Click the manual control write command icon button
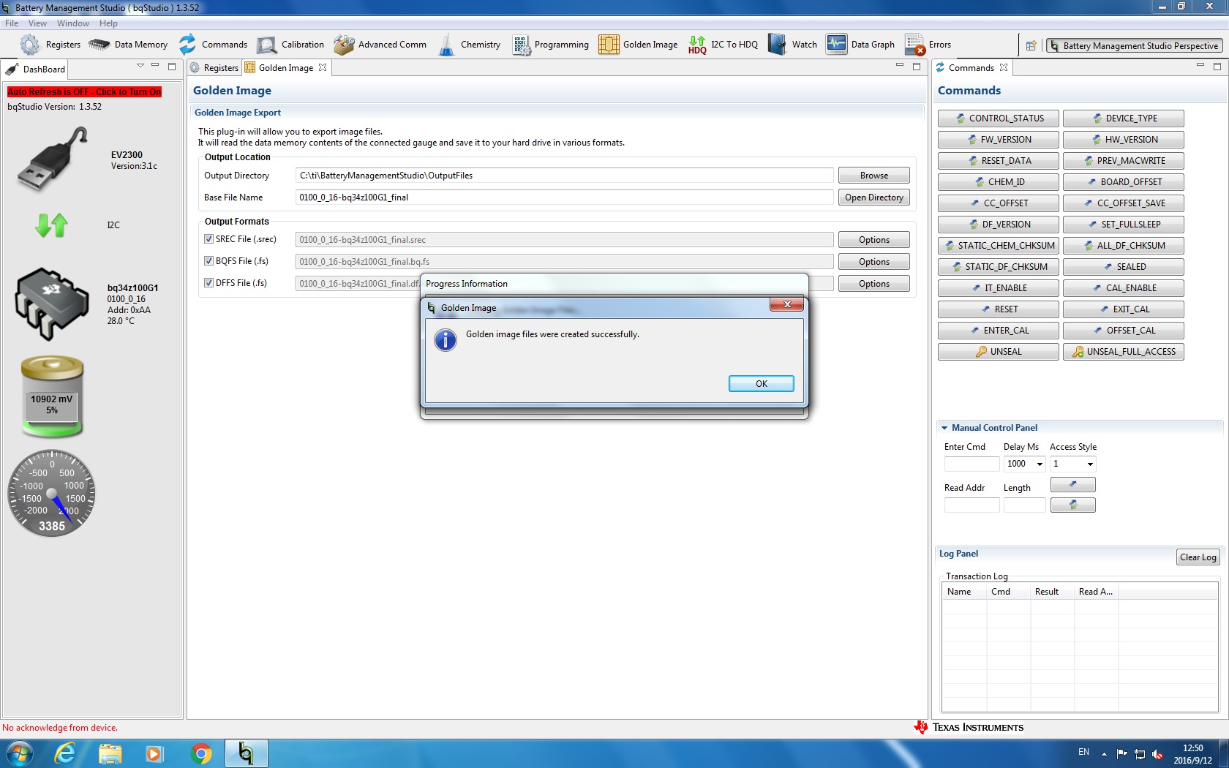The height and width of the screenshot is (768, 1229). (1072, 484)
